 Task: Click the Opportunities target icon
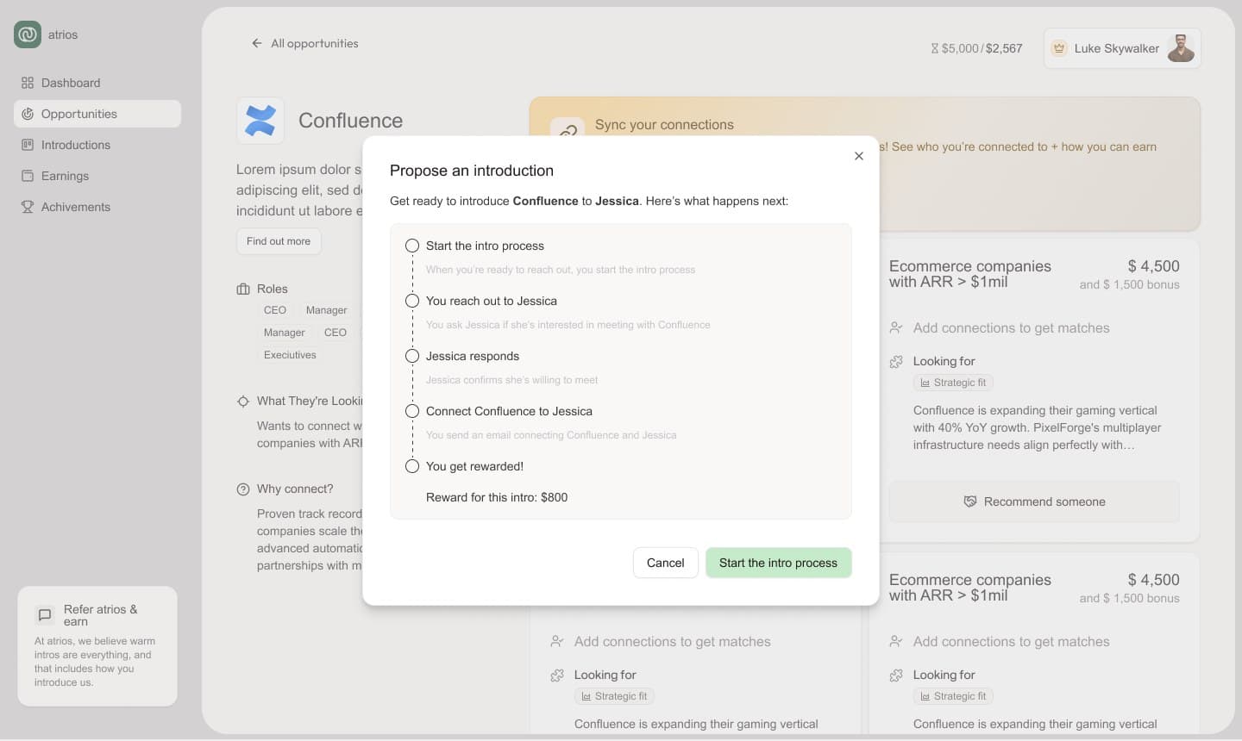(x=28, y=114)
